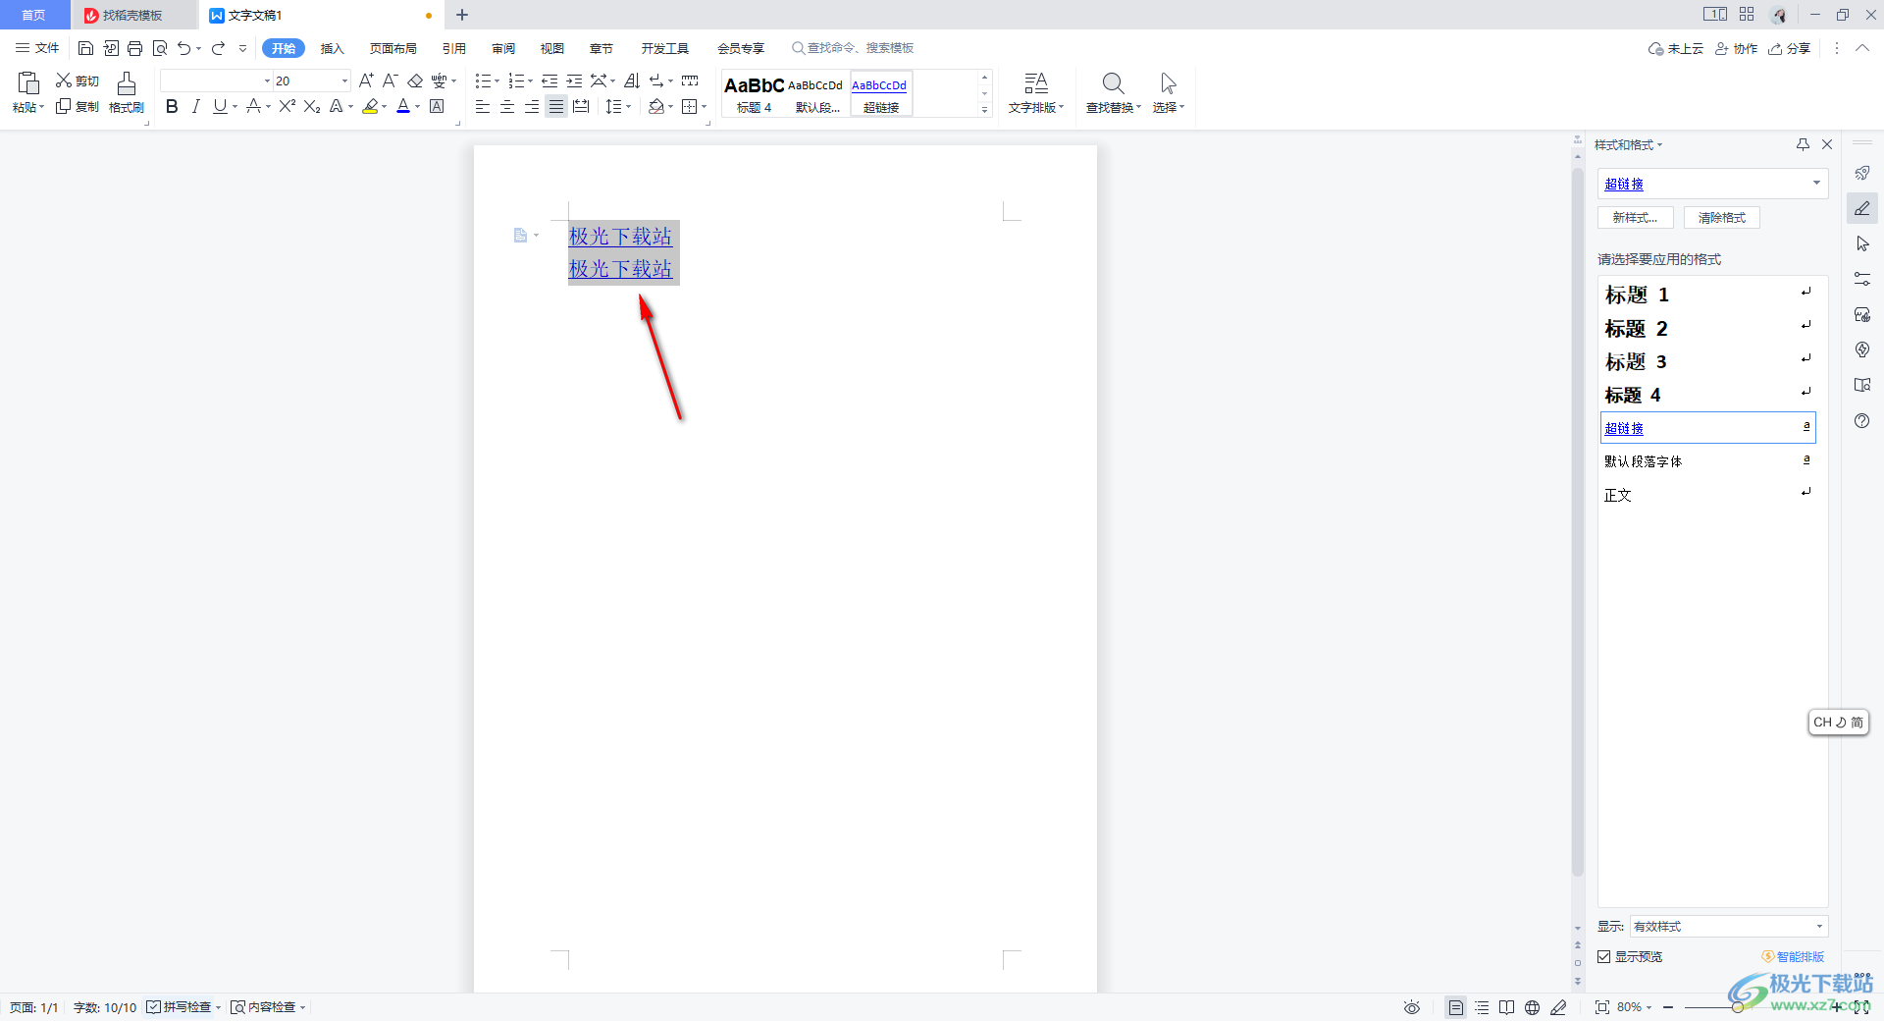Switch to the Insert tab

tap(333, 48)
